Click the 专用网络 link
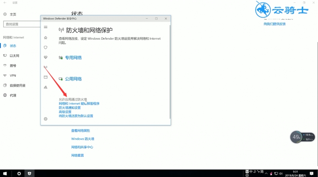 (x=73, y=57)
